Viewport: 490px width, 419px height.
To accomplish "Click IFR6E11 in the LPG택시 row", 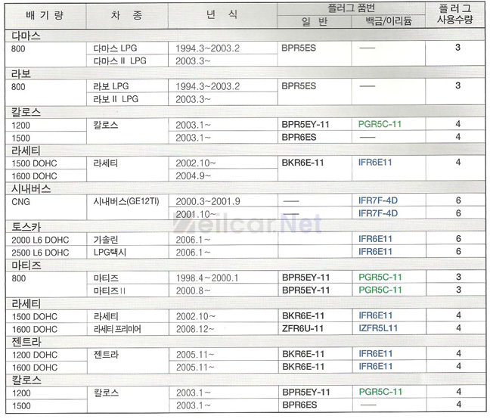I will (x=375, y=252).
